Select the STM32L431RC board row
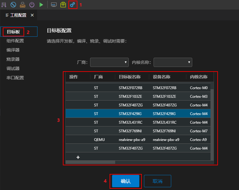This screenshot has width=239, height=190. [138, 122]
